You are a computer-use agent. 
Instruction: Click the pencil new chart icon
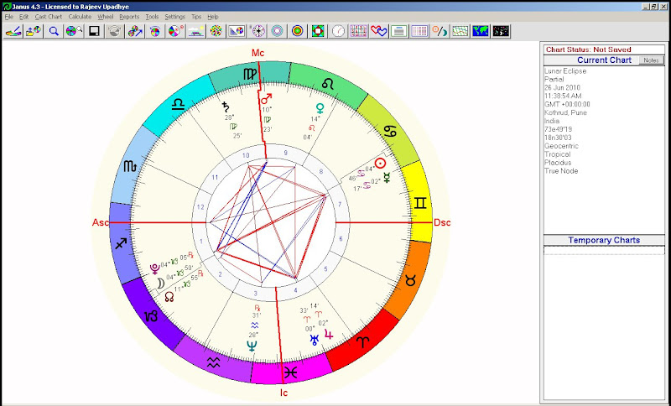coord(13,31)
